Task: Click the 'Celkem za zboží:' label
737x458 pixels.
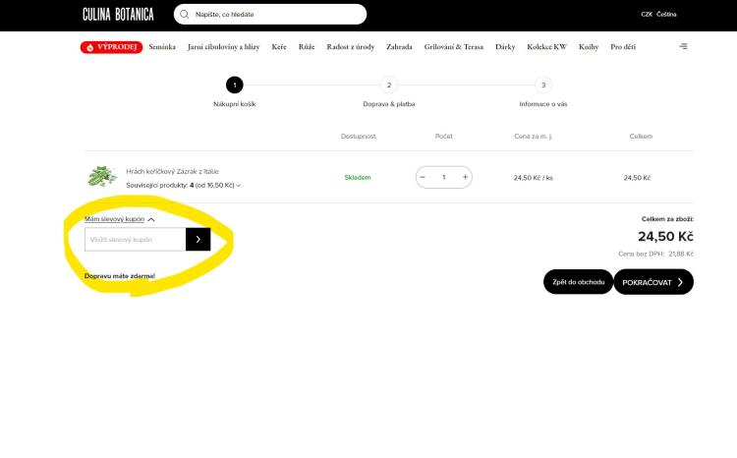Action: (667, 219)
